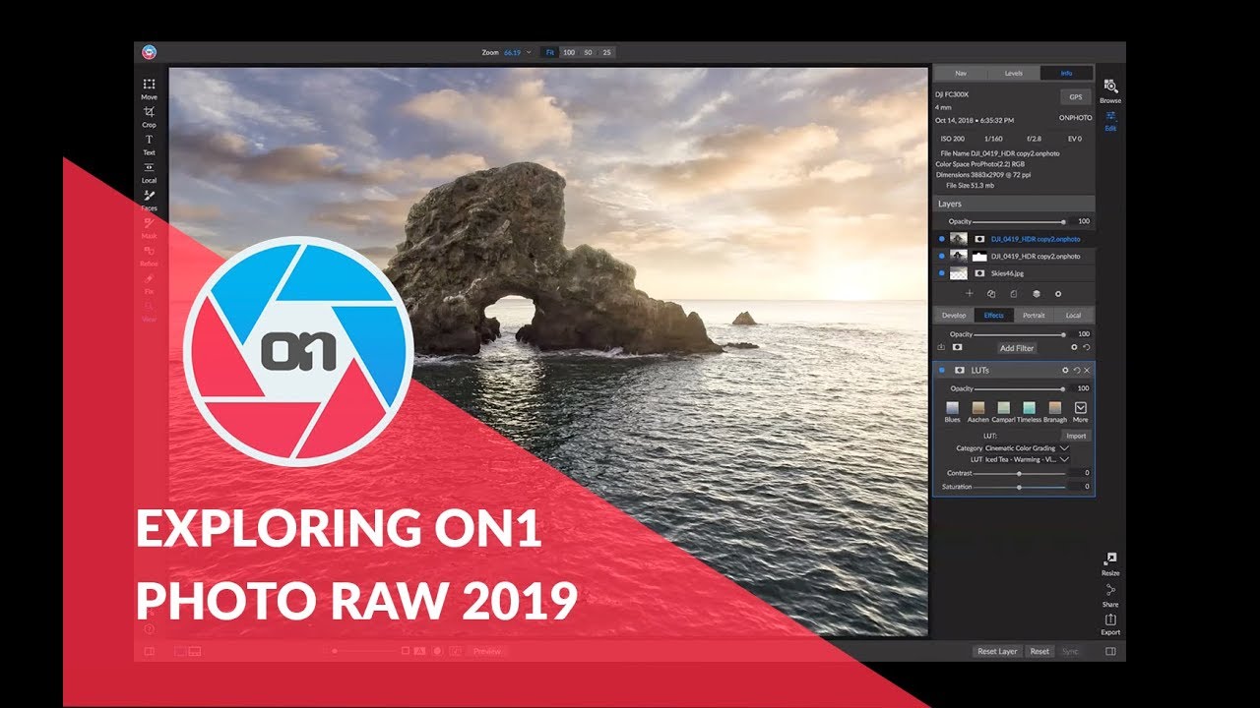This screenshot has width=1260, height=708.
Task: Open the Edit module
Action: coord(1110,121)
